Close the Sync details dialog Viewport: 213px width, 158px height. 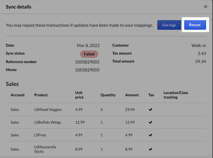tap(205, 7)
